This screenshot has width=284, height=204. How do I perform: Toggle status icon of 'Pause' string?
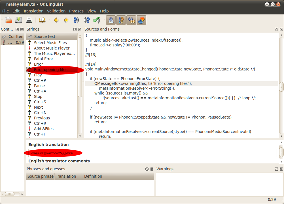click(29, 86)
